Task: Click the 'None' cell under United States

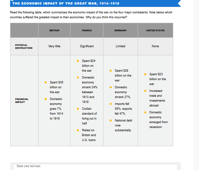Action: (155, 46)
